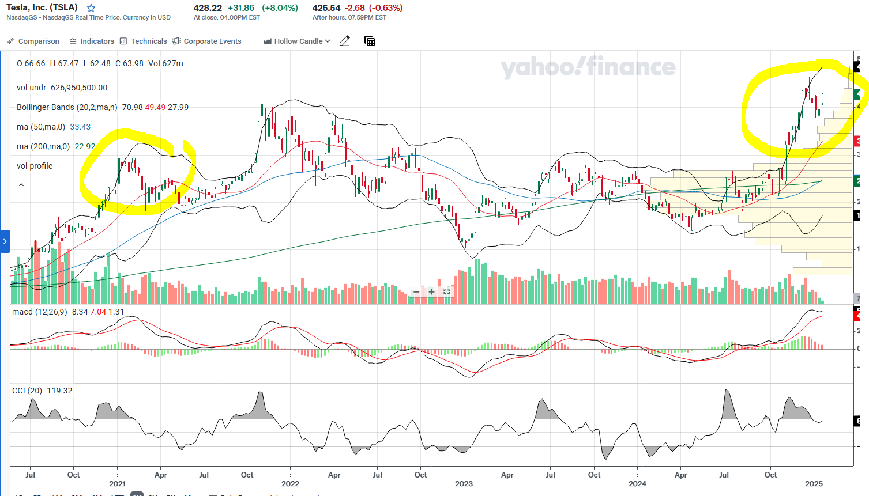
Task: Click the OHLC readout 'O 66.66'
Action: click(x=31, y=63)
